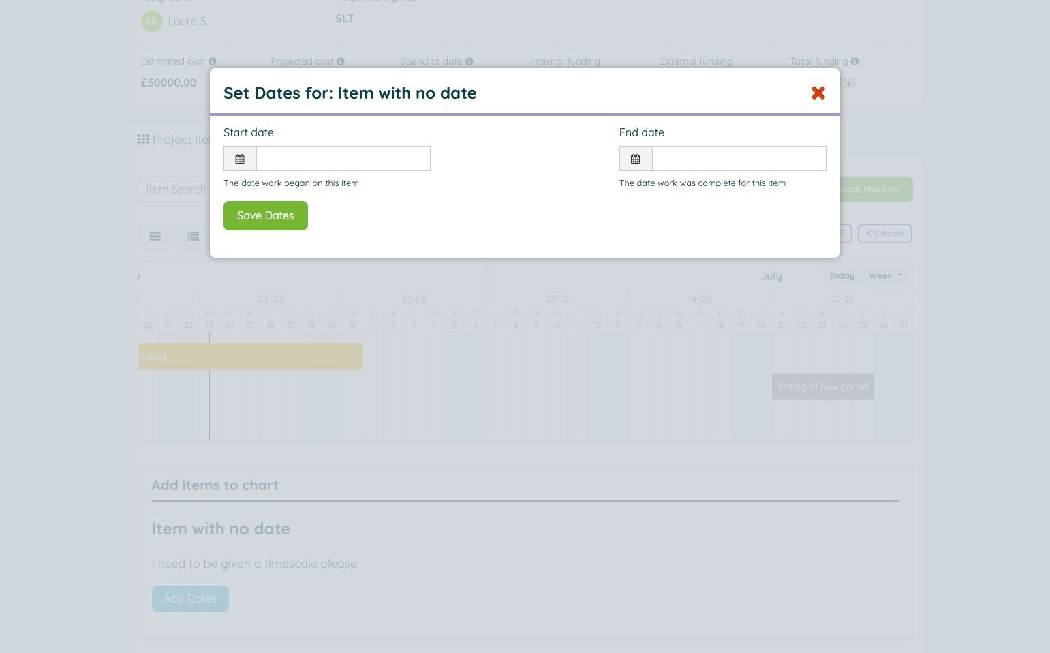Viewport: 1050px width, 653px height.
Task: Click the End date input field
Action: [739, 159]
